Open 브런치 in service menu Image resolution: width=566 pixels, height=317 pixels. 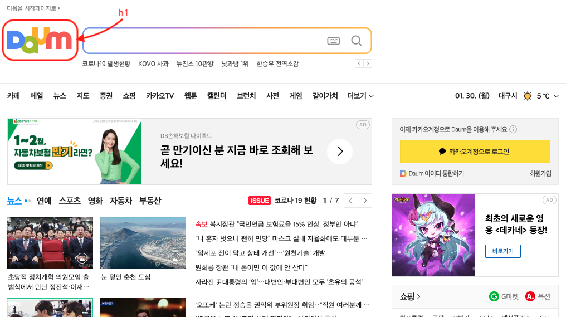tap(246, 96)
